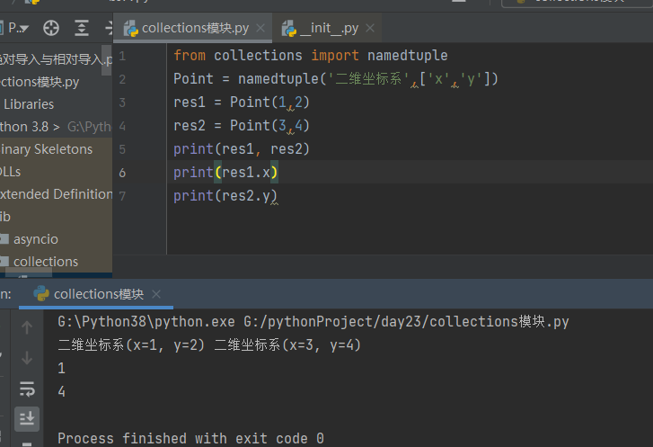Click 'Process finished with exit code 0' text
Image resolution: width=653 pixels, height=447 pixels.
point(190,438)
